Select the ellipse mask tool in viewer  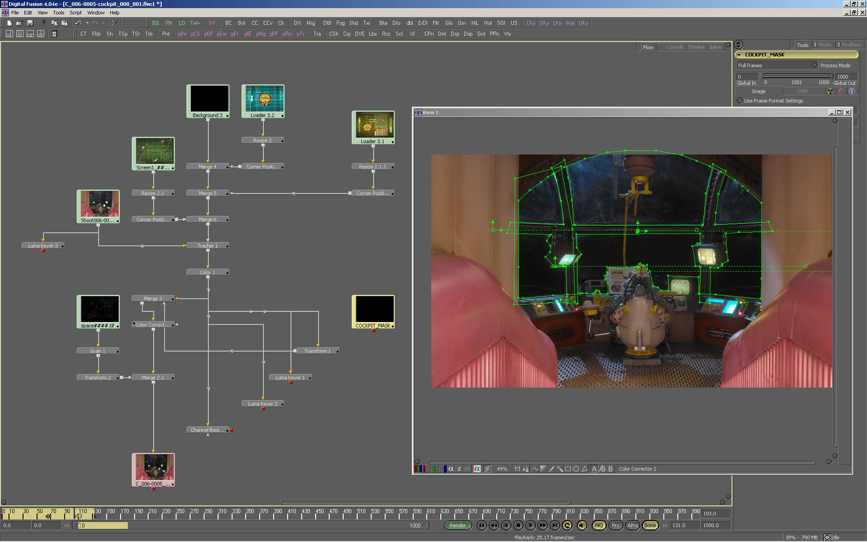(x=576, y=469)
